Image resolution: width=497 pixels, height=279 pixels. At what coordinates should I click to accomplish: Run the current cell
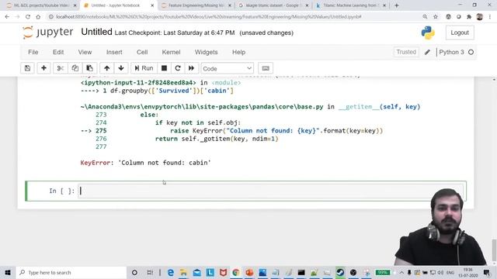tap(144, 68)
